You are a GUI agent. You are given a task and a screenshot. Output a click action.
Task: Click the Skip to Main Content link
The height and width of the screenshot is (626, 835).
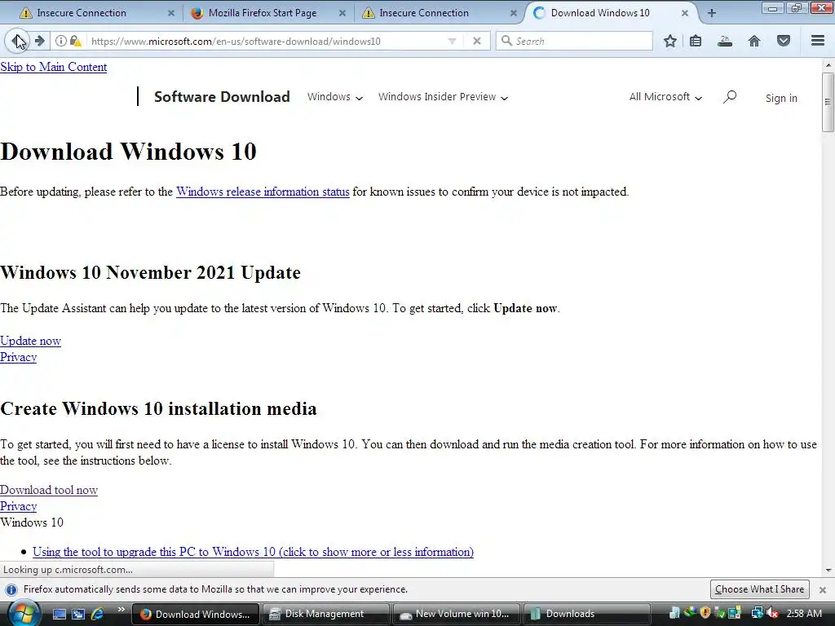click(53, 67)
